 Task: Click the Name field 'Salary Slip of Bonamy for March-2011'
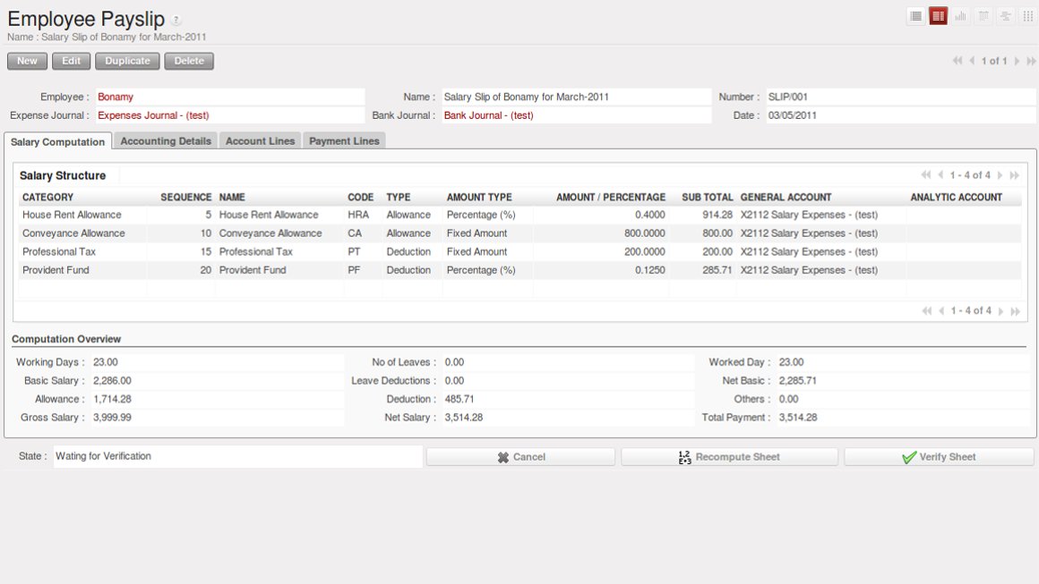click(x=577, y=97)
